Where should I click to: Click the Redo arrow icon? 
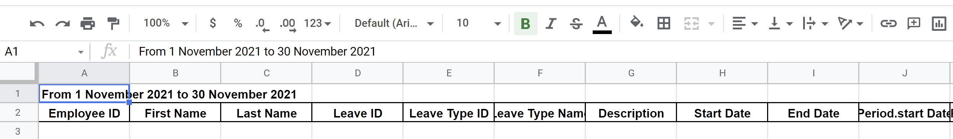coord(62,24)
